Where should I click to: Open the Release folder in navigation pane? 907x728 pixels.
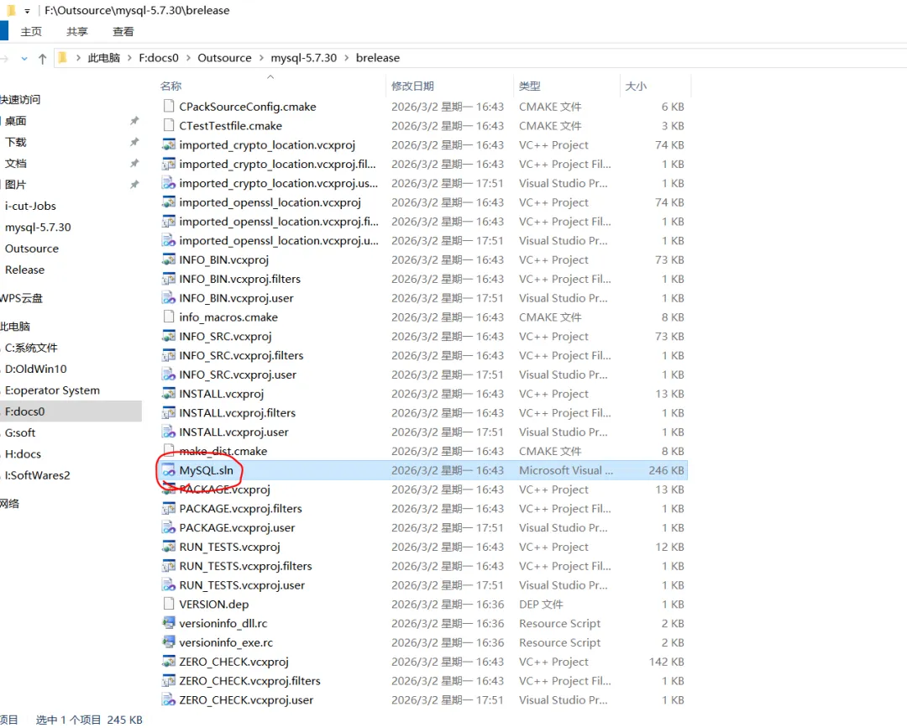25,270
